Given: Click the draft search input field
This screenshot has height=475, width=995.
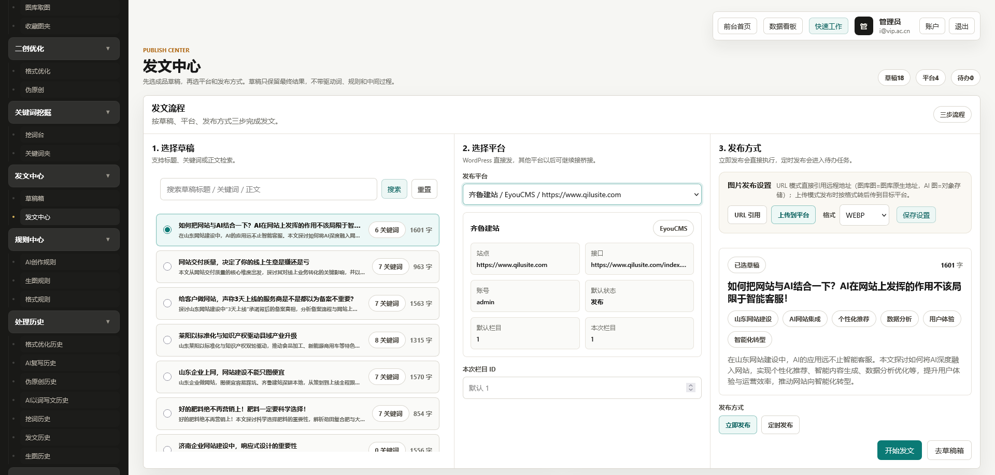Looking at the screenshot, I should tap(268, 189).
